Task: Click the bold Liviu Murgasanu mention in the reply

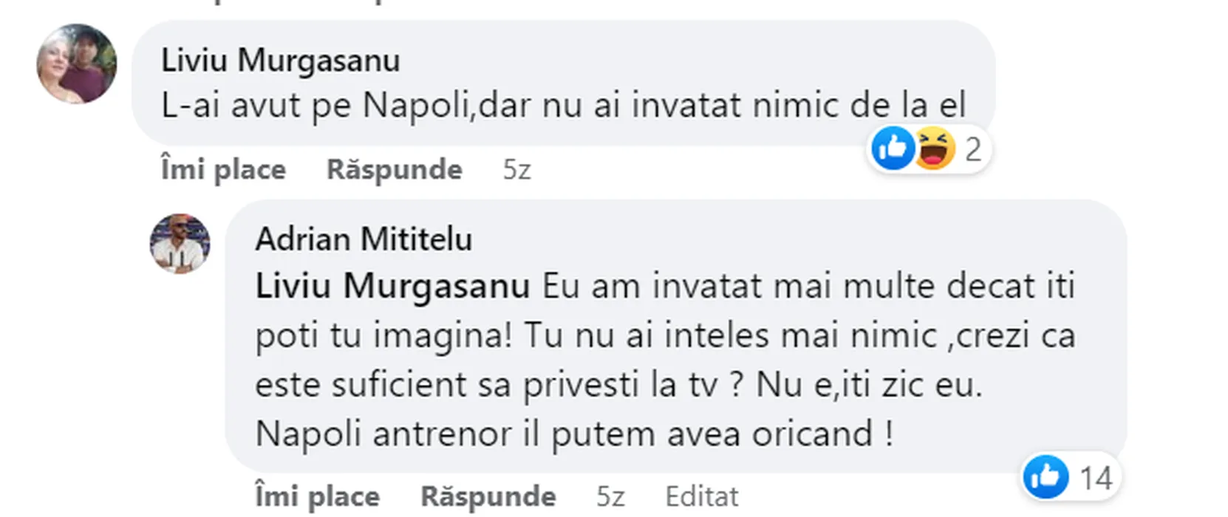Action: (392, 287)
